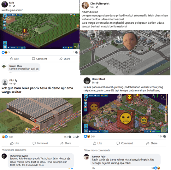Select the hammer build tool in Hamz's game
This screenshot has width=171, height=170.
tap(86, 96)
